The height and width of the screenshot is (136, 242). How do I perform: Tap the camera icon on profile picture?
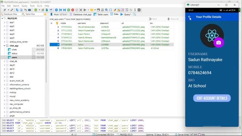point(219,43)
